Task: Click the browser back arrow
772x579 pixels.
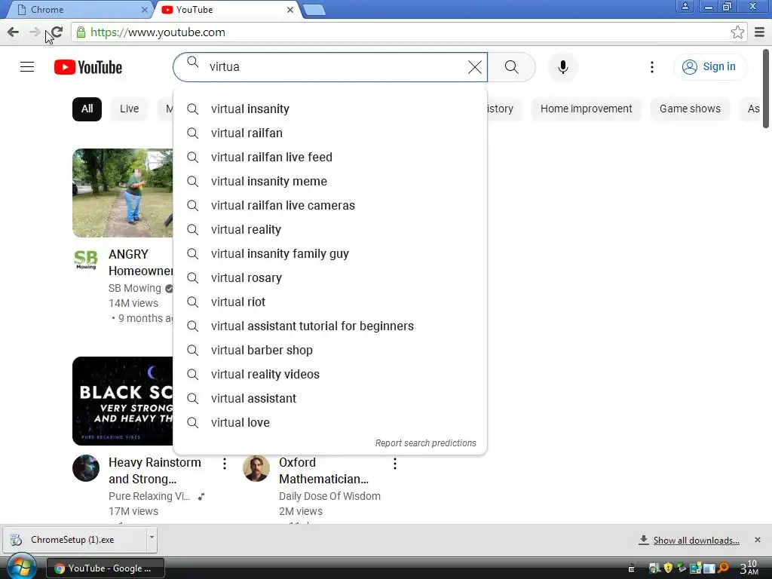Action: click(14, 32)
